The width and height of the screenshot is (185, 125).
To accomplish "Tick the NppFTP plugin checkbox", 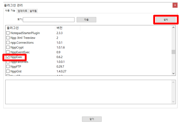I will [8, 66].
